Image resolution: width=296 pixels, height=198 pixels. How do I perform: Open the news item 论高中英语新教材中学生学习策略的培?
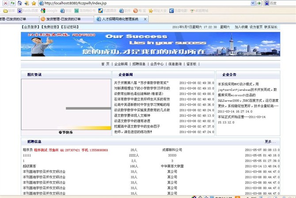coord(142,105)
